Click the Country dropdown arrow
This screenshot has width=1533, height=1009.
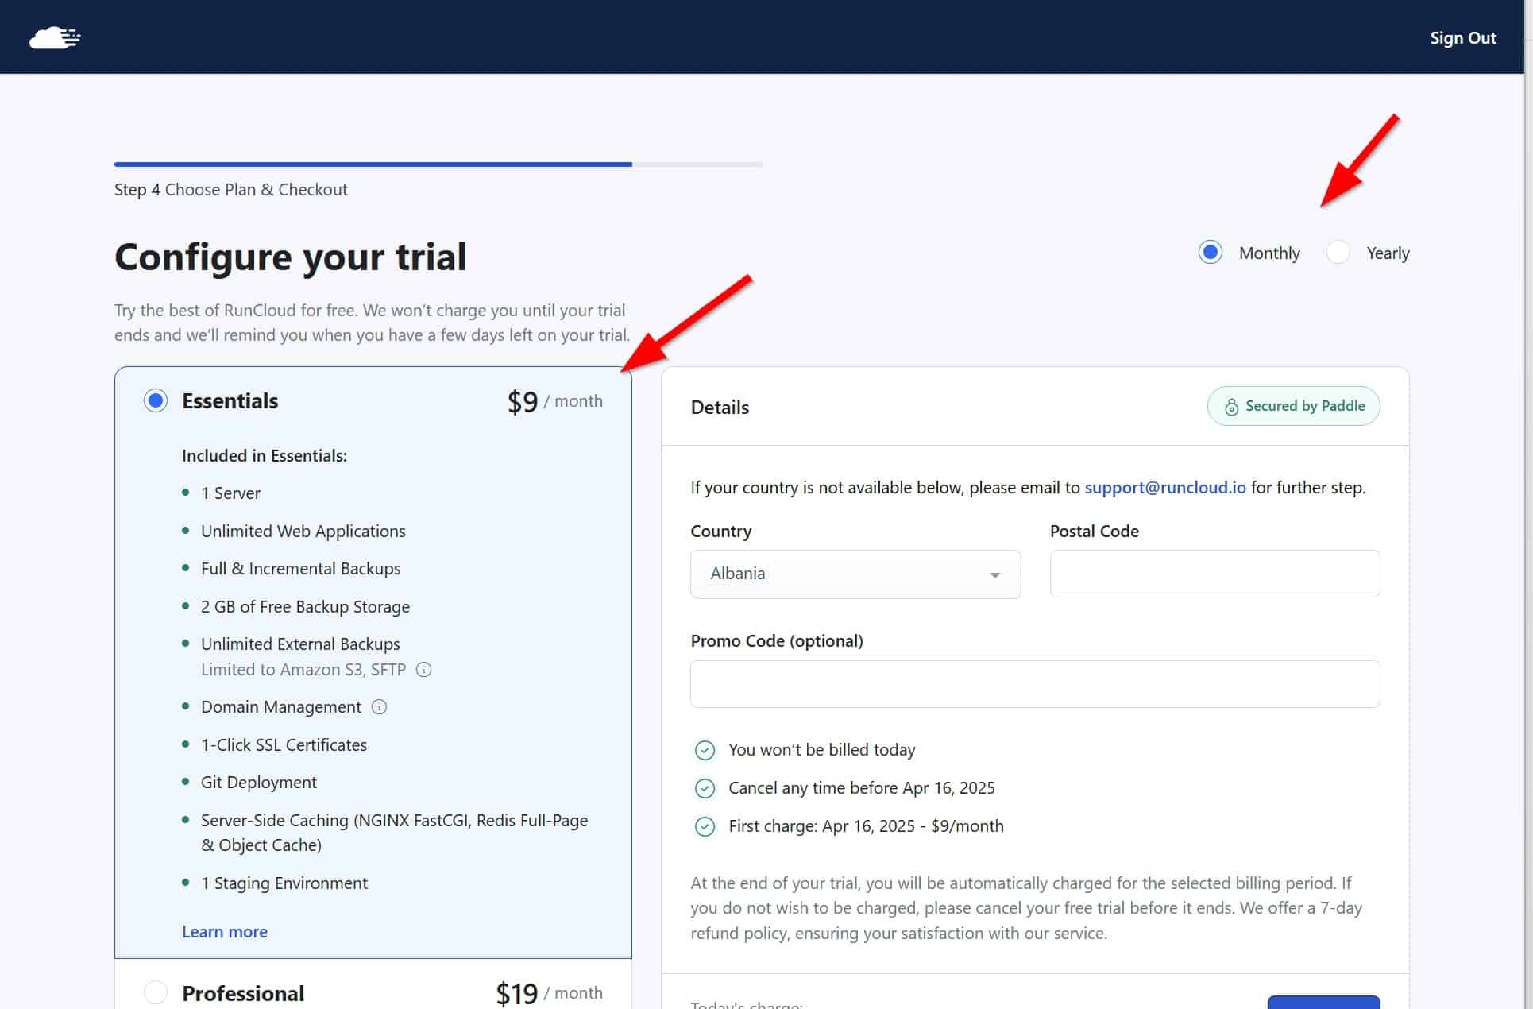[x=994, y=574]
